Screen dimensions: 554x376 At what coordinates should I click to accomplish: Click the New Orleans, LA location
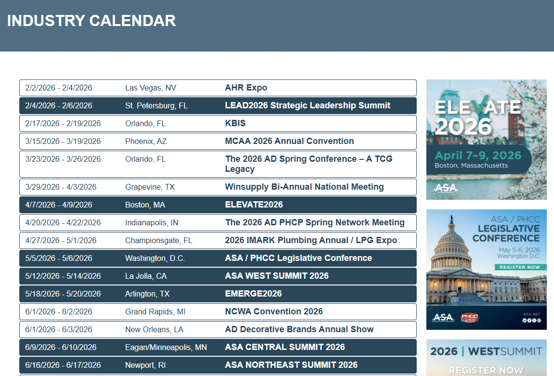(154, 329)
